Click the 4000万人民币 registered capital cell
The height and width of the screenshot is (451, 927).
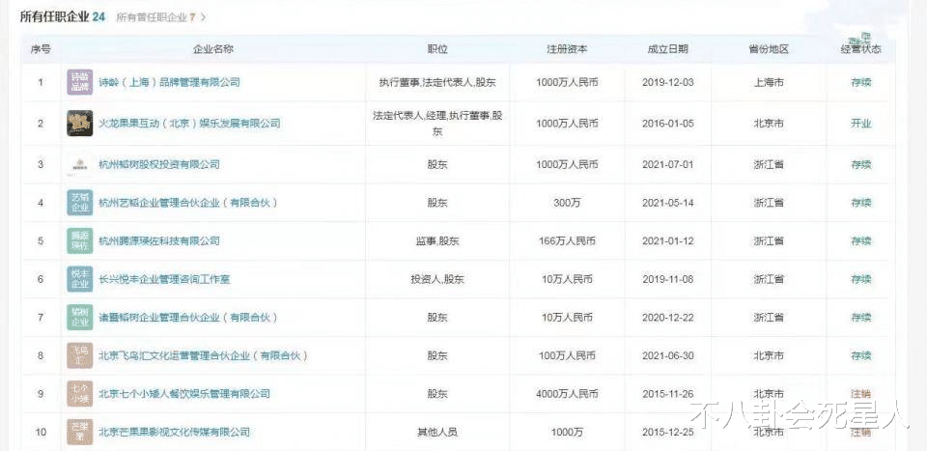(x=567, y=394)
